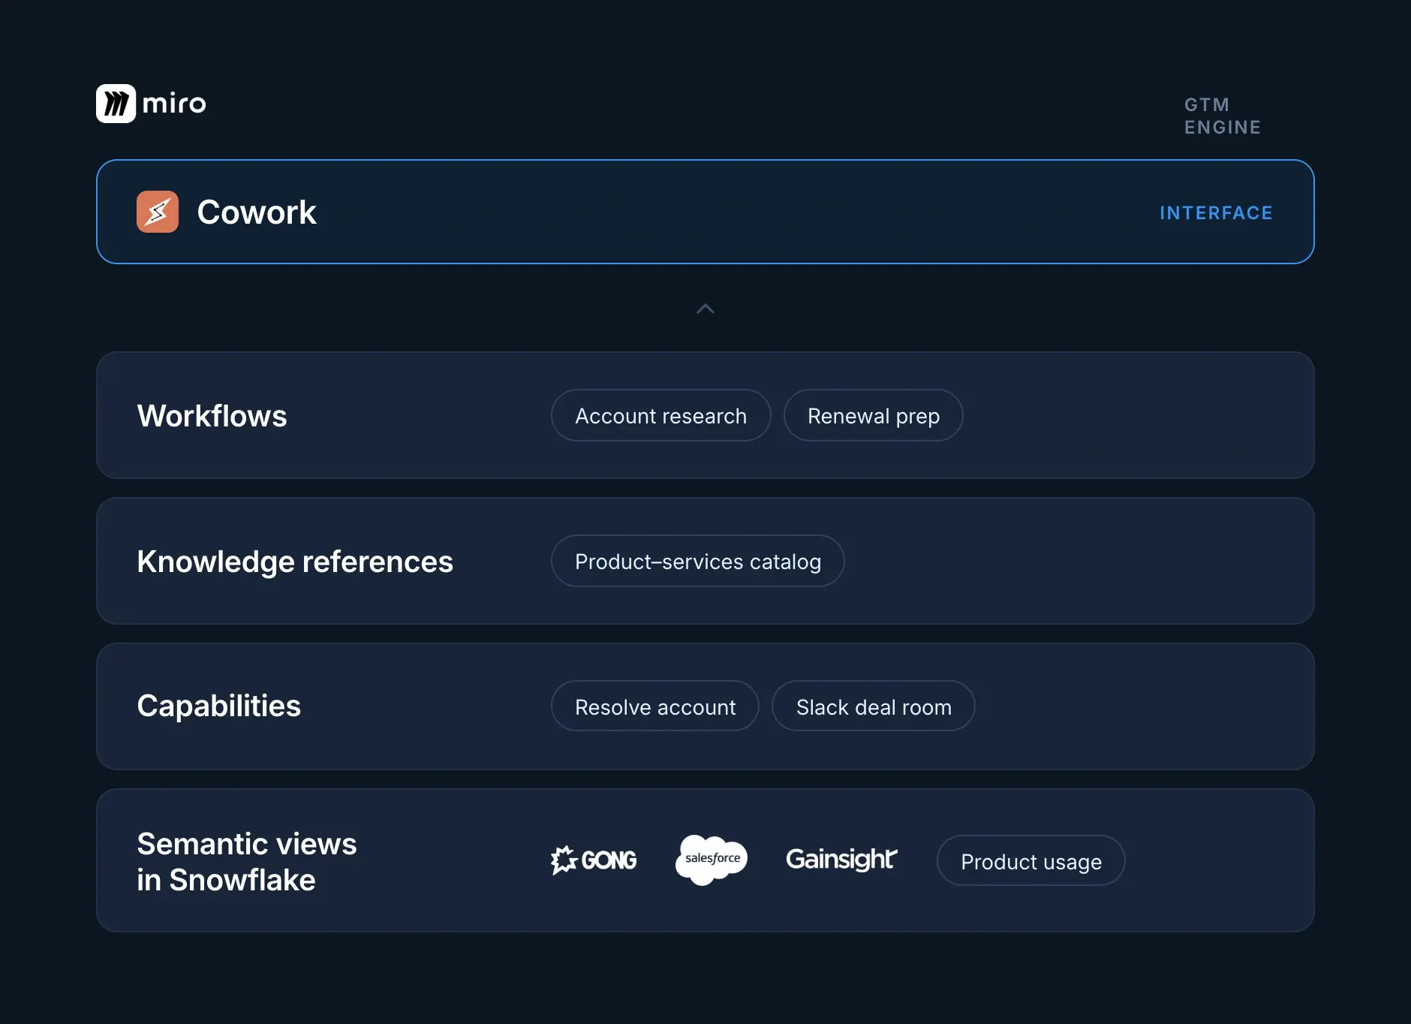
Task: Open the Product–services catalog pill
Action: 698,561
